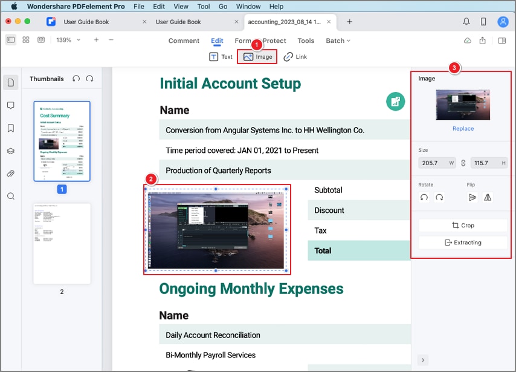The height and width of the screenshot is (372, 516).
Task: Open the Comment tab
Action: point(184,41)
